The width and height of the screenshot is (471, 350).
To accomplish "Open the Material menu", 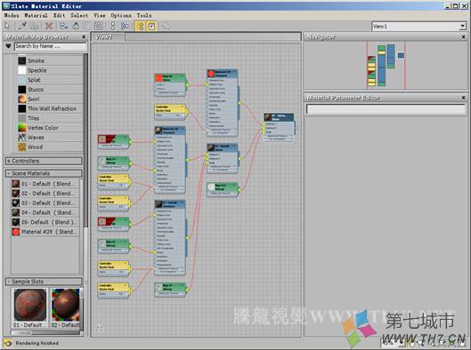I will click(36, 15).
